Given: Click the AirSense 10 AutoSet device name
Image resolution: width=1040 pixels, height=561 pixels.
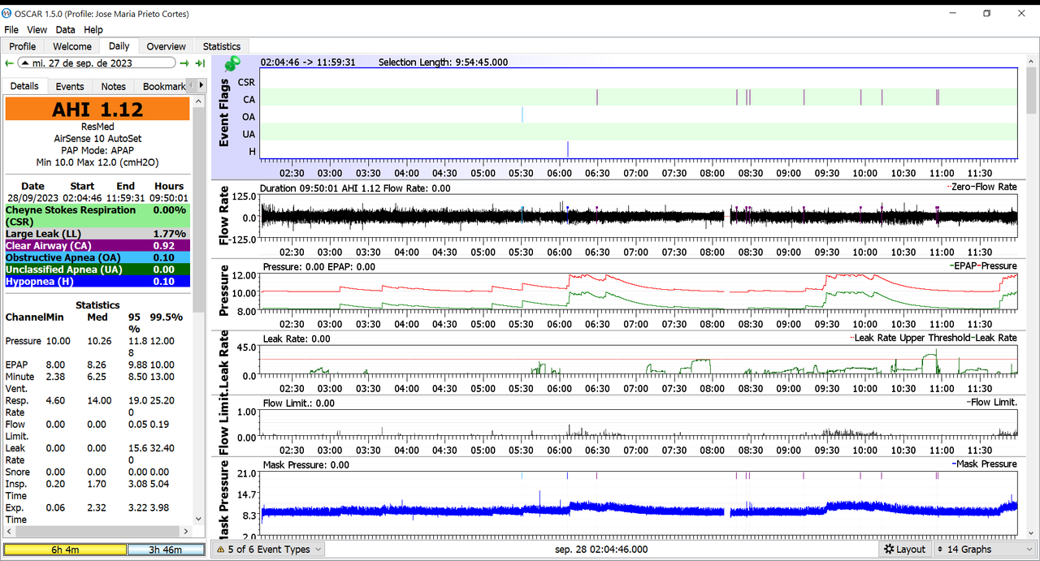Looking at the screenshot, I should click(x=97, y=139).
